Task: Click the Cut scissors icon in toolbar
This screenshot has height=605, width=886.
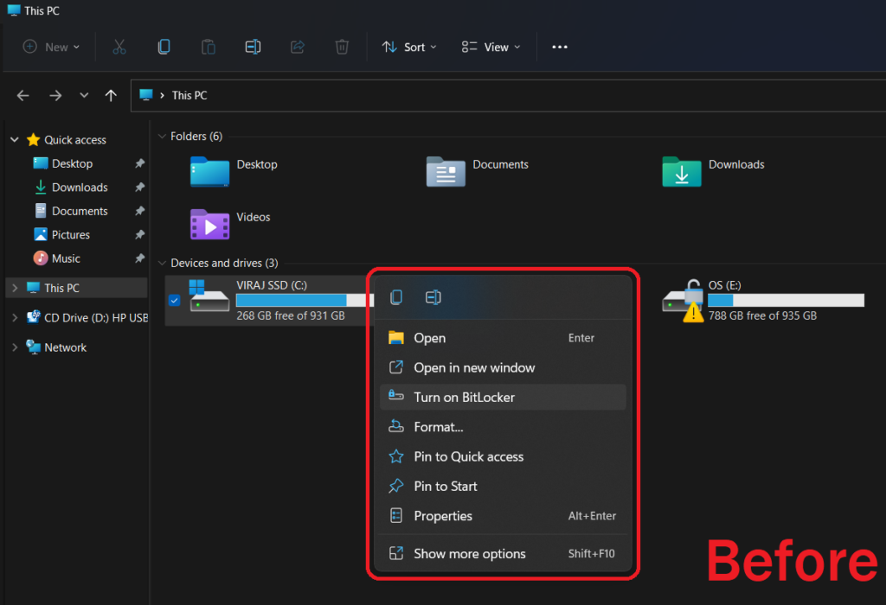Action: point(119,47)
